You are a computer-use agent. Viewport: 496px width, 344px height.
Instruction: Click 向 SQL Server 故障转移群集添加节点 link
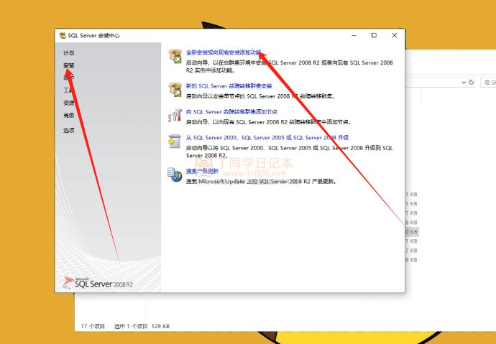[x=231, y=111]
